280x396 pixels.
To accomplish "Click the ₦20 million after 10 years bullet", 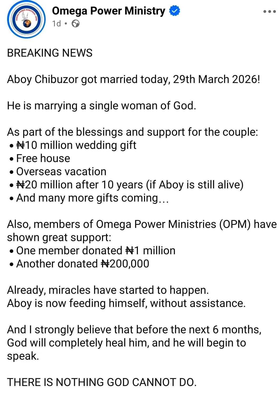I will (x=130, y=185).
